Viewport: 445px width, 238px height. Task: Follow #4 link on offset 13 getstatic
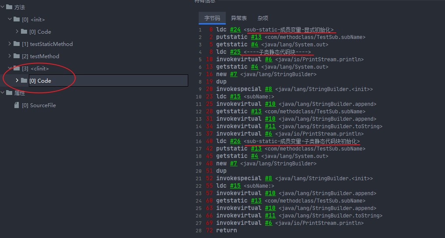point(255,67)
